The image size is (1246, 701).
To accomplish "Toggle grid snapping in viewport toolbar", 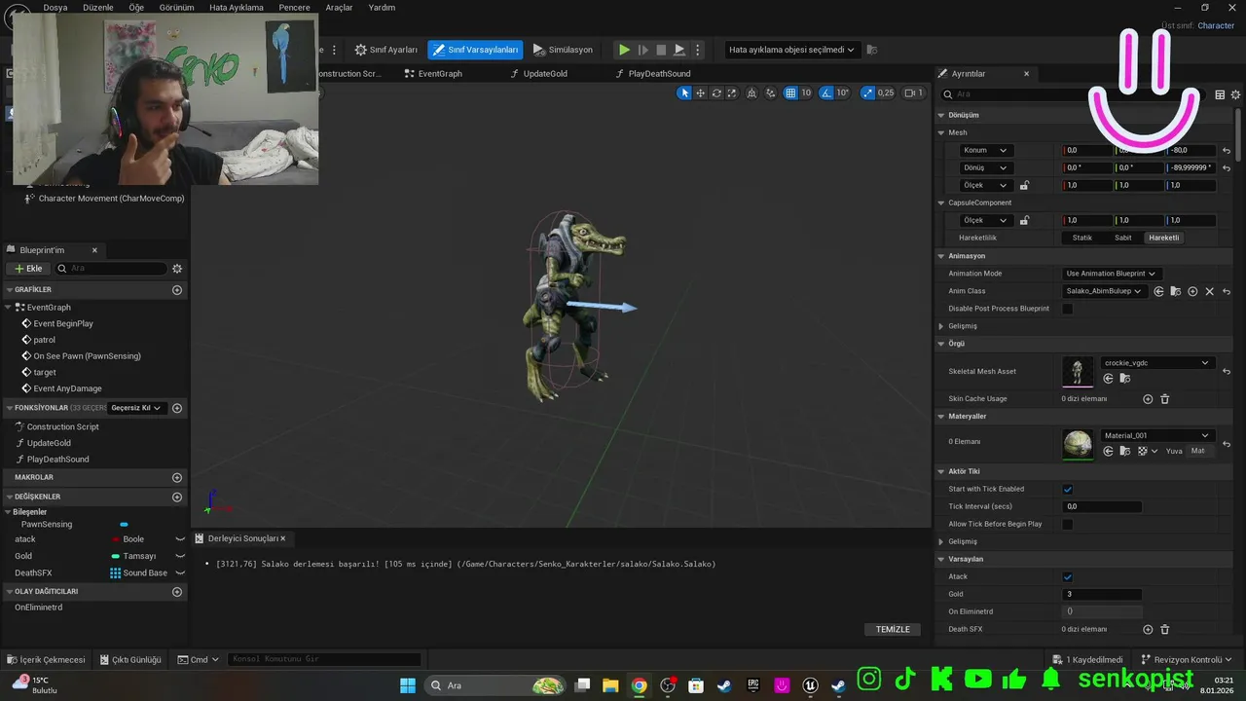I will 791,93.
